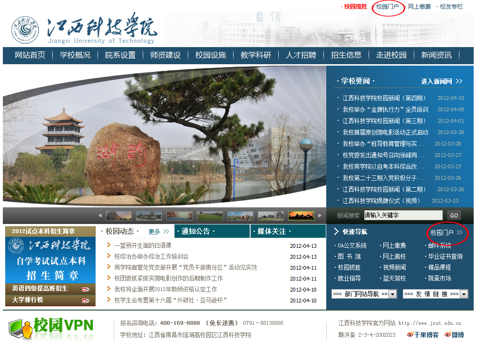This screenshot has height=360, width=477.
Task: Open the 校园门户 link in top bar
Action: [x=388, y=7]
